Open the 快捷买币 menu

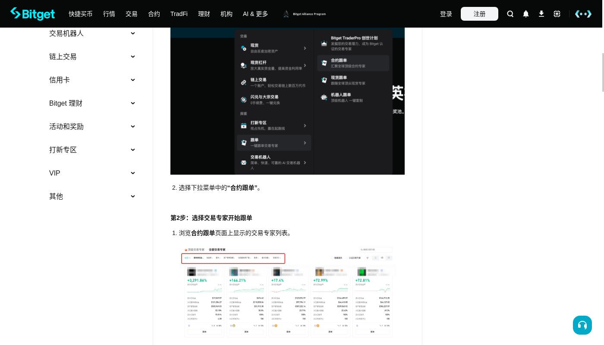81,14
